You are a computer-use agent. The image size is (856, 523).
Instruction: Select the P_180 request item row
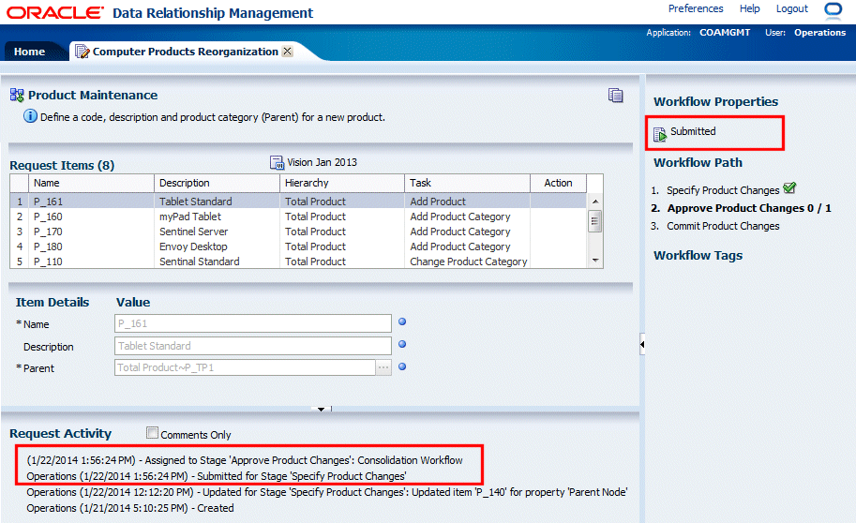click(x=298, y=247)
